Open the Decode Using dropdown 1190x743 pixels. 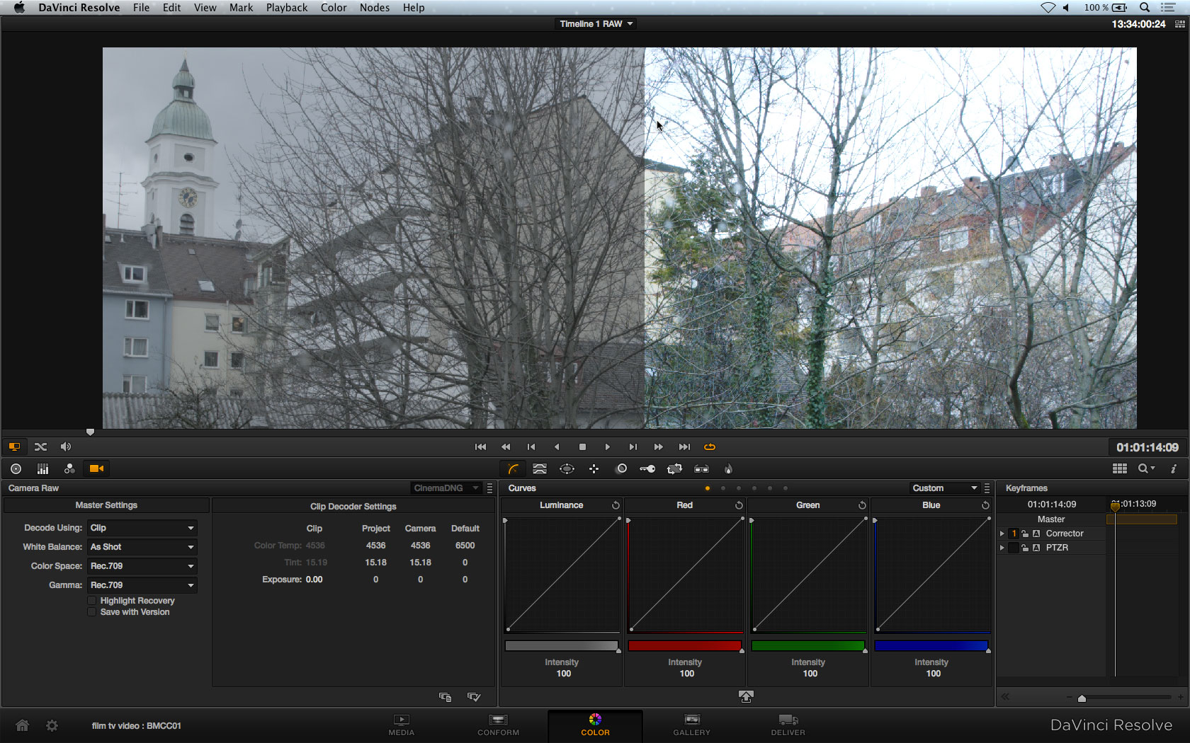[x=142, y=528]
